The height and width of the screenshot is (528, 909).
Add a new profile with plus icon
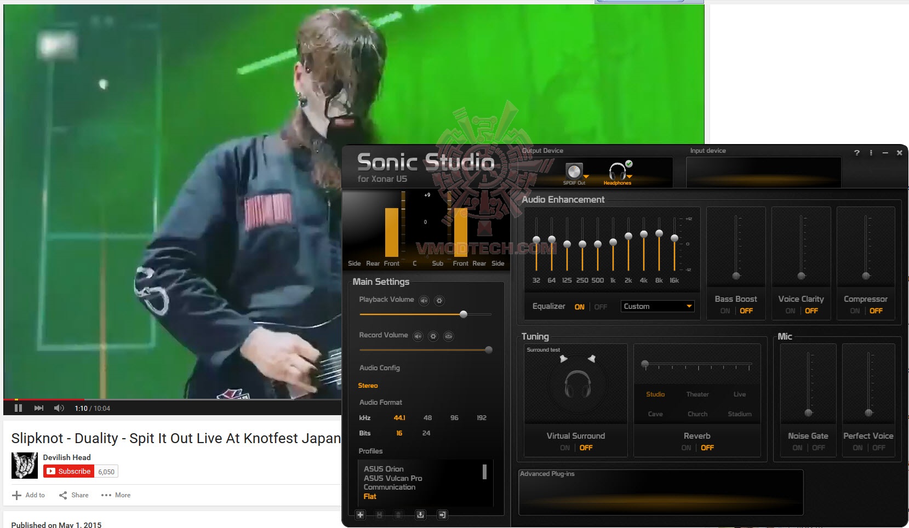(360, 515)
